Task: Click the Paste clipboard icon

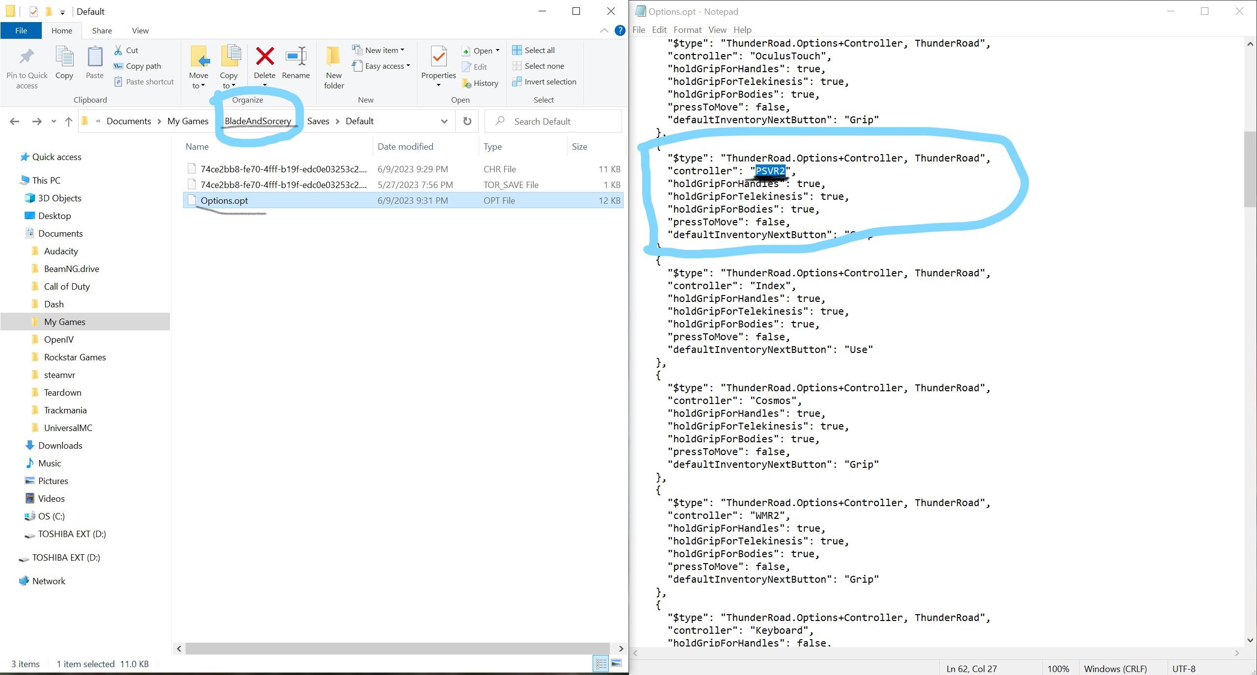Action: tap(94, 57)
